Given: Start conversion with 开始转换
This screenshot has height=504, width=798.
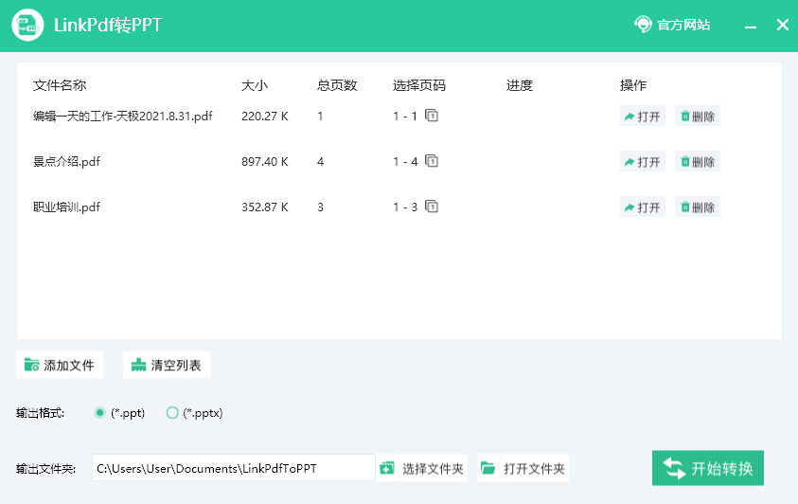Looking at the screenshot, I should 707,468.
